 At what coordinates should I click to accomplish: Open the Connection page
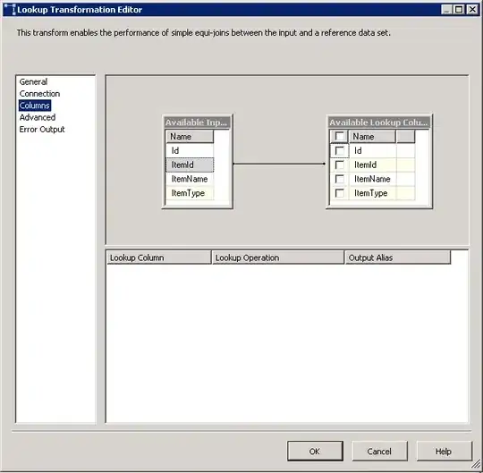tap(39, 94)
